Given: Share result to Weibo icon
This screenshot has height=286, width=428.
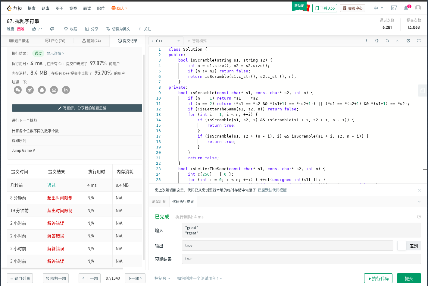Looking at the screenshot, I should pyautogui.click(x=30, y=90).
